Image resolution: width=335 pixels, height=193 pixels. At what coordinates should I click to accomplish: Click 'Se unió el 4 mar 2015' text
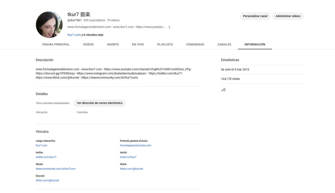tap(235, 69)
